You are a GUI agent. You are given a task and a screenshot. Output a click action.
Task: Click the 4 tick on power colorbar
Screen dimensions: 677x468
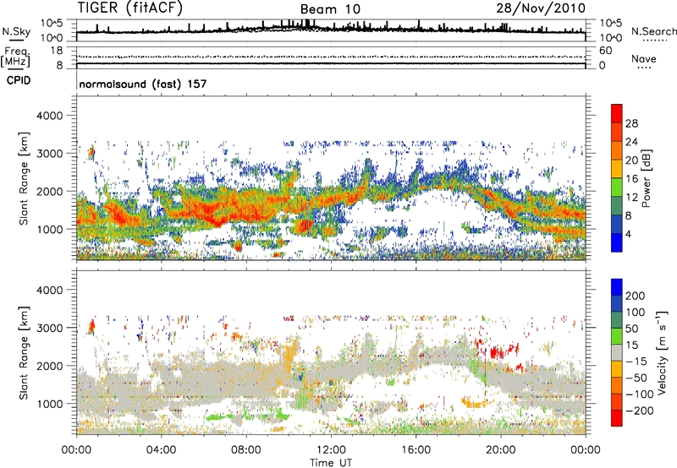(628, 234)
